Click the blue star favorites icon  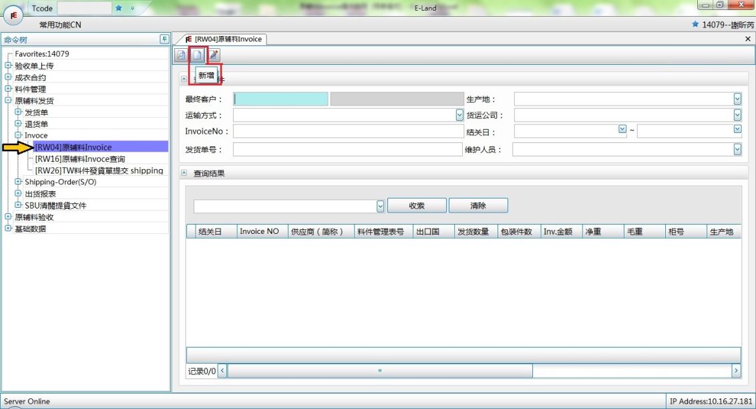click(x=119, y=8)
